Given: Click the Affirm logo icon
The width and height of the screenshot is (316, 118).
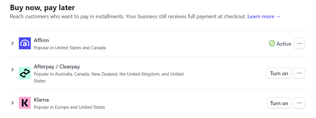Looking at the screenshot, I should tap(25, 43).
